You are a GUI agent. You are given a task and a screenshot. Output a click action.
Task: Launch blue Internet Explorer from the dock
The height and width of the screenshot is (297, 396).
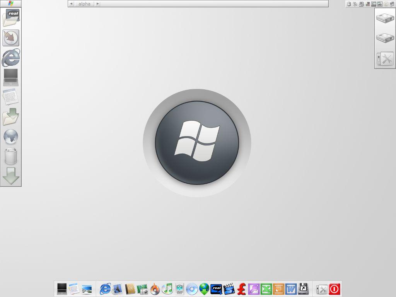tap(105, 289)
